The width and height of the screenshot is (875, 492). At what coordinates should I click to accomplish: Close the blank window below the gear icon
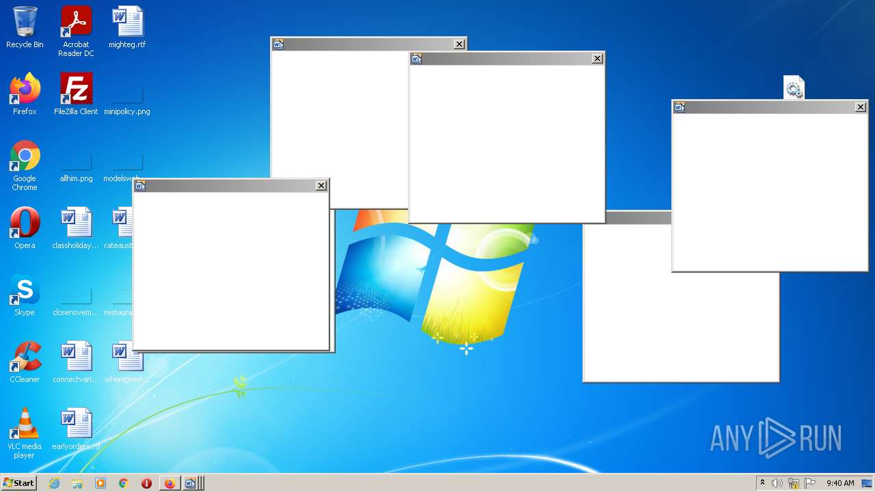(861, 107)
